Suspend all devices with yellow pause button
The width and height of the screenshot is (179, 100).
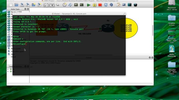[95, 5]
